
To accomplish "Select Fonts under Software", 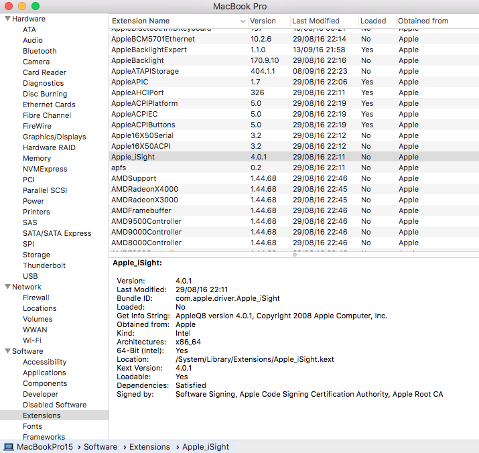I will (x=32, y=426).
